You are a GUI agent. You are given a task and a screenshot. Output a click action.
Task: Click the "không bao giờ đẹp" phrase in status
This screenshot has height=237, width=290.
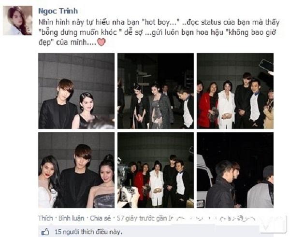[x=252, y=32]
